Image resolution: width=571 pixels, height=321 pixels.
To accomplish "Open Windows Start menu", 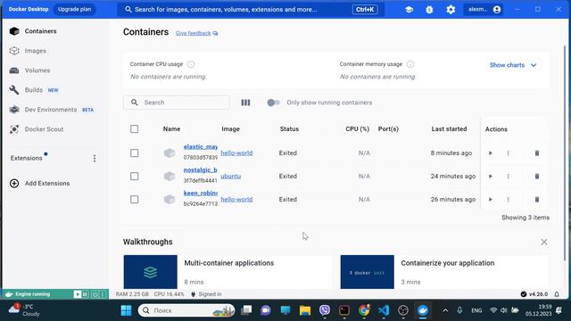I will pyautogui.click(x=127, y=310).
